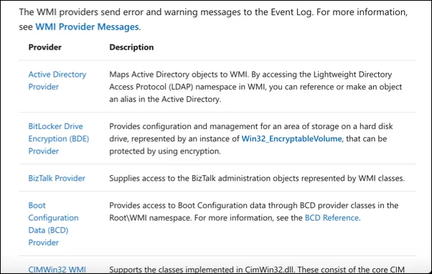Open the CIMWin32 WMI provider link
Screen dimensions: 432x274
point(57,269)
